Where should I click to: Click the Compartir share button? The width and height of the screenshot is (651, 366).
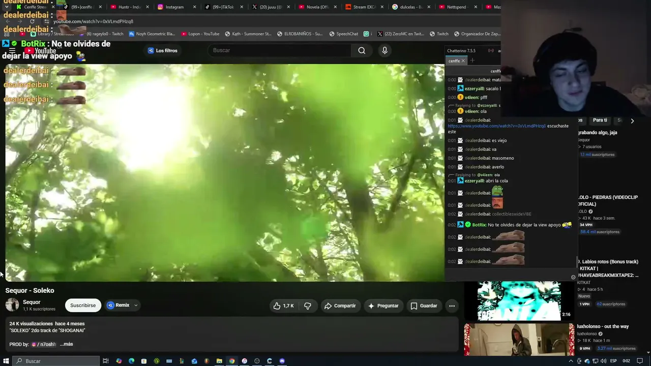(x=340, y=306)
